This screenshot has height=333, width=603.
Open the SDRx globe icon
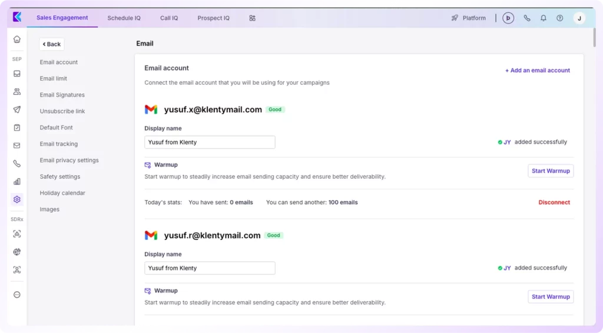17,252
